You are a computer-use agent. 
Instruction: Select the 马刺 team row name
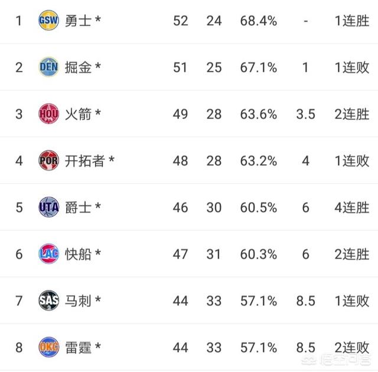(79, 301)
